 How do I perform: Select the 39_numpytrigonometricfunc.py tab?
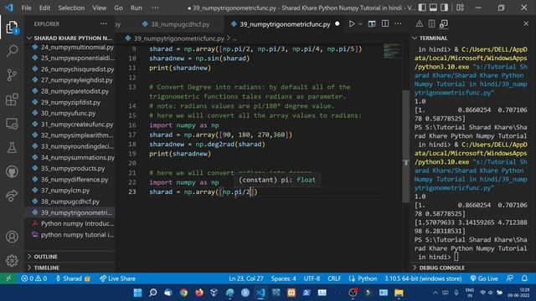click(x=285, y=24)
